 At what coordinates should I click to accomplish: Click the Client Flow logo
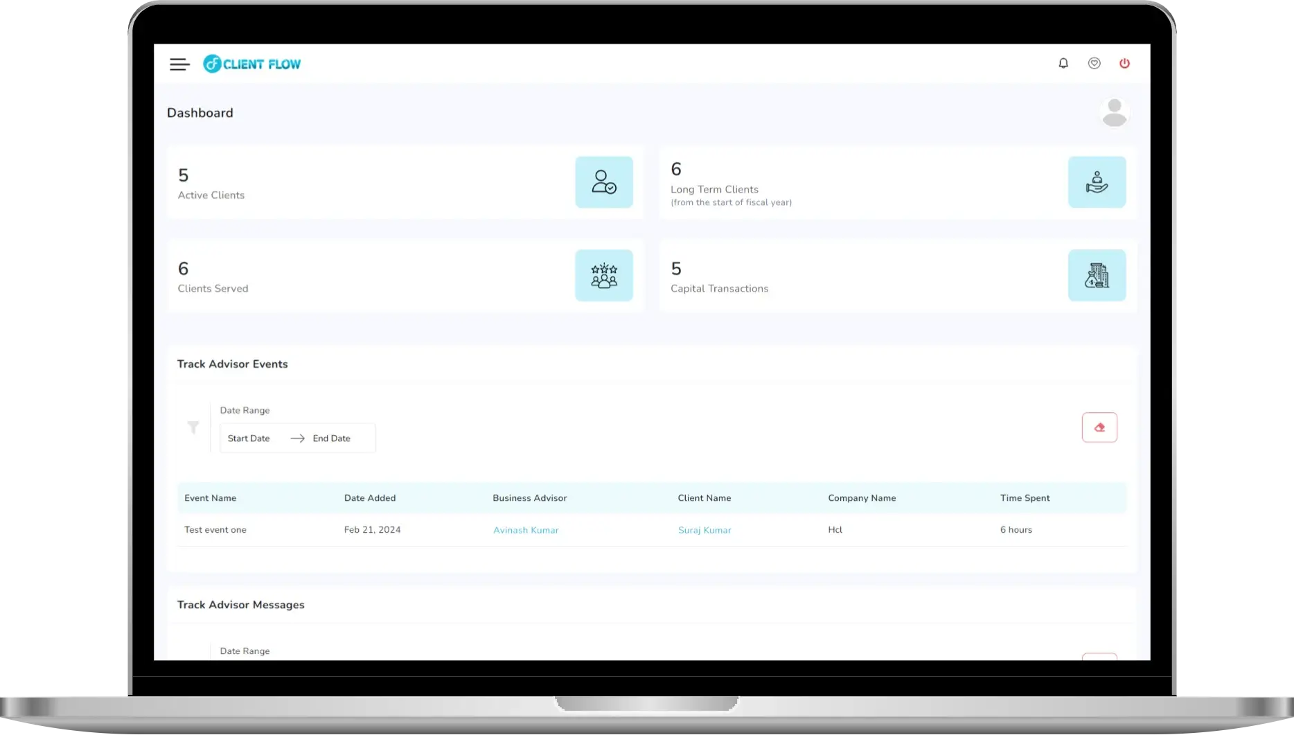pos(252,64)
